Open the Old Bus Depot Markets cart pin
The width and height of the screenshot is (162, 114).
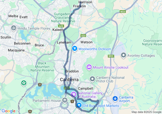[x=79, y=105]
